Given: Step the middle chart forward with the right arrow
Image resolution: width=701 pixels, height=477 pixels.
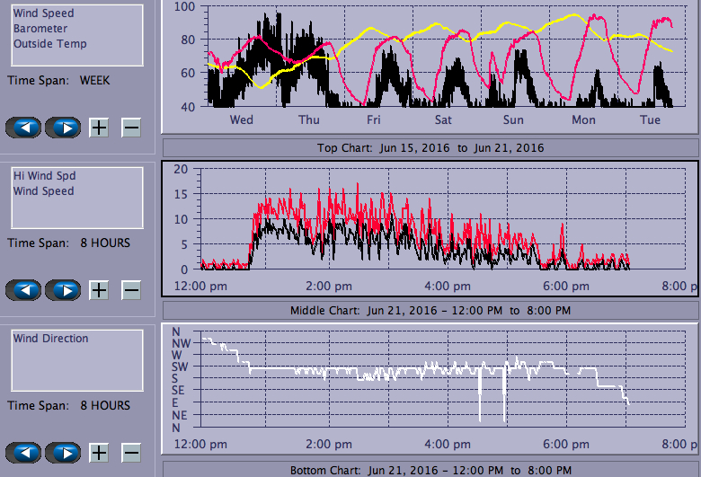Looking at the screenshot, I should pos(63,290).
